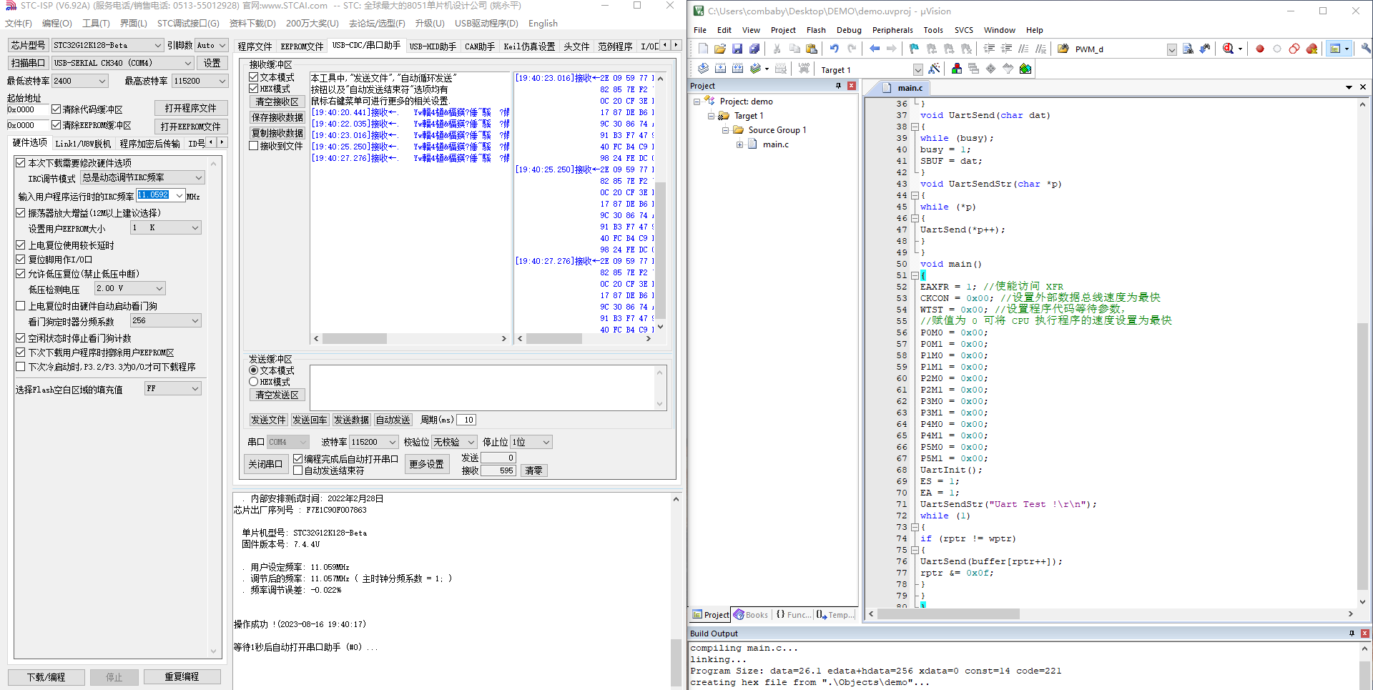1373x690 pixels.
Task: Click Save All icon in µVision toolbar
Action: pos(754,49)
